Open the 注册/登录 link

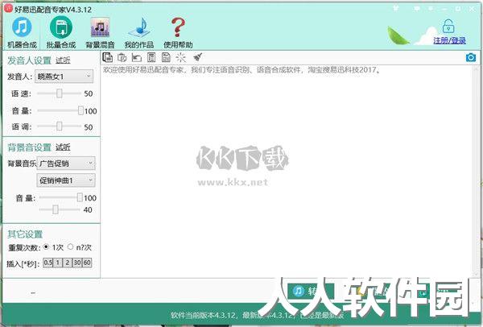click(x=449, y=40)
